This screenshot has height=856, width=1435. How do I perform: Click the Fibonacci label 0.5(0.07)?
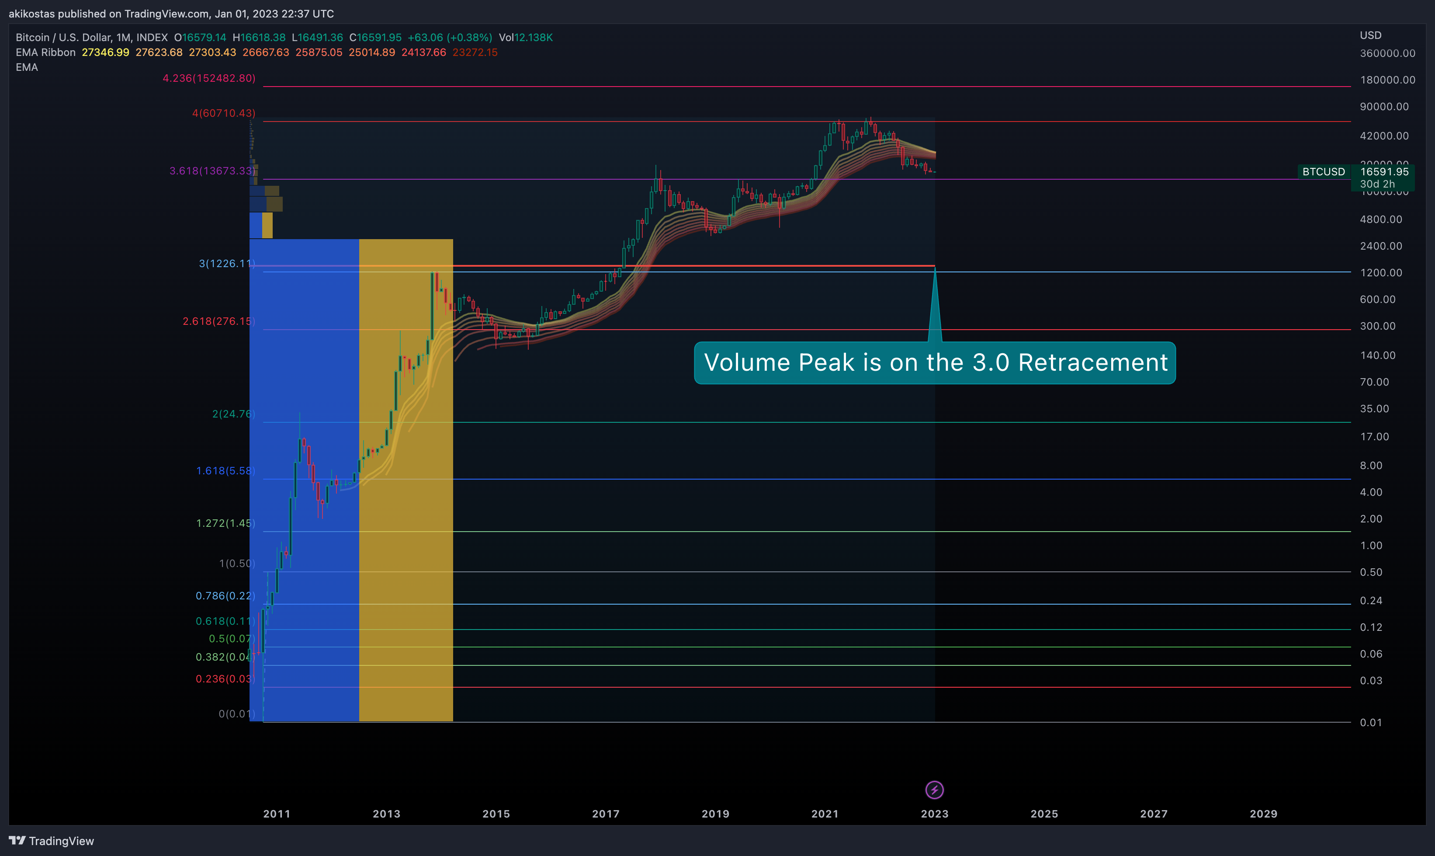pos(232,639)
